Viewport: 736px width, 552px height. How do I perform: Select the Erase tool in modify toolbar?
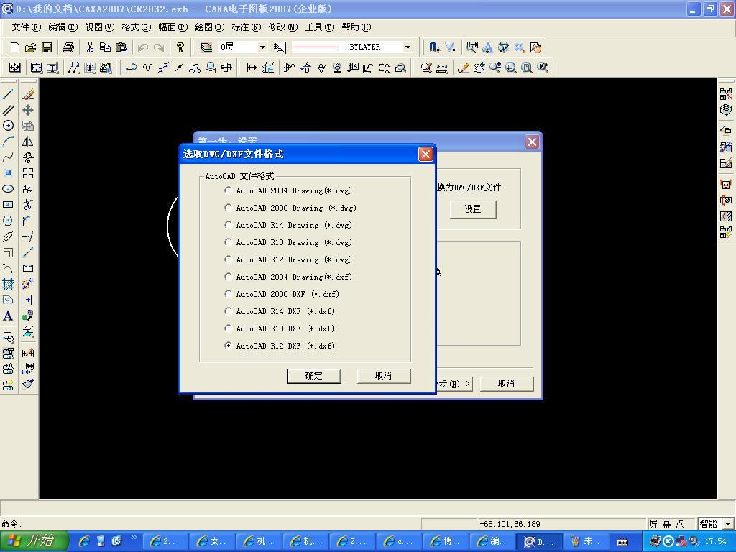(28, 94)
